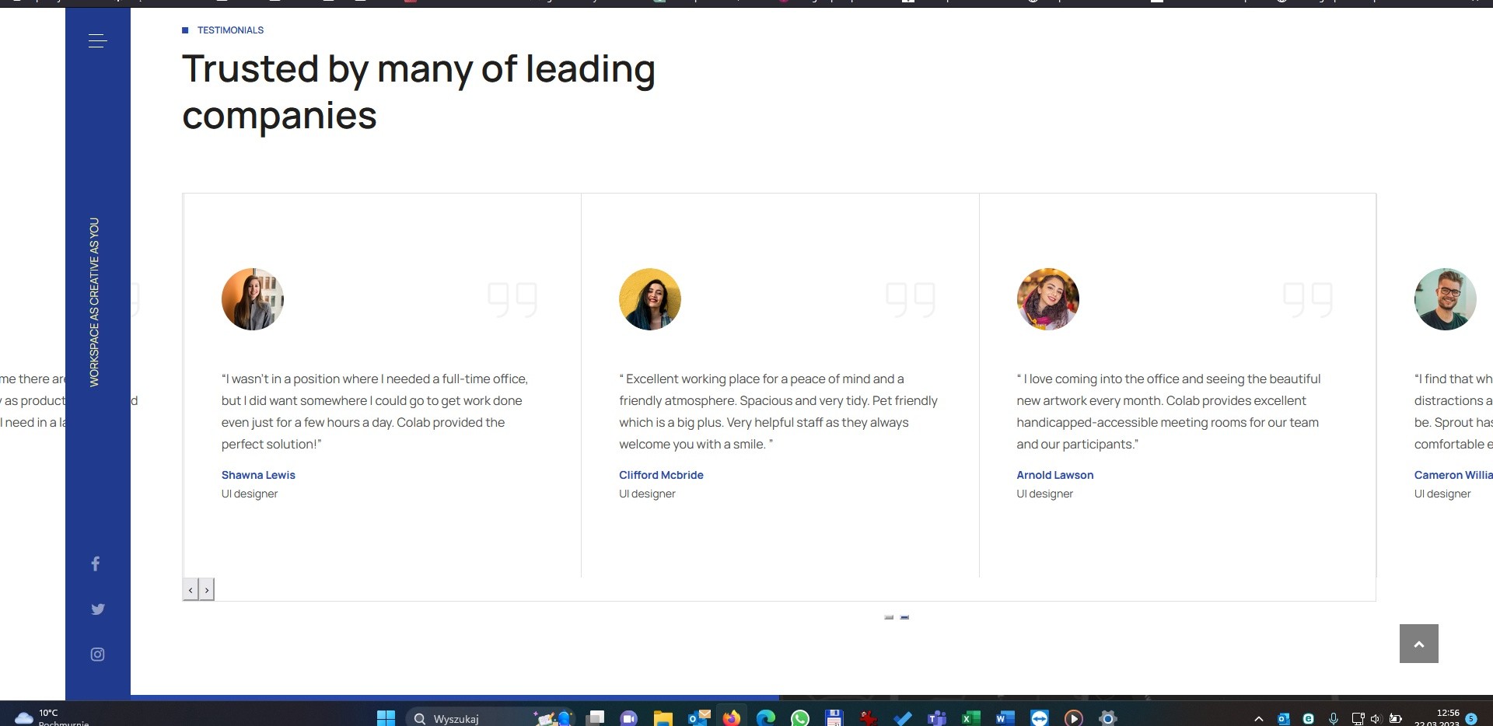Click Clifford Mcbride's testimonial quote text
The width and height of the screenshot is (1493, 726).
(x=778, y=411)
